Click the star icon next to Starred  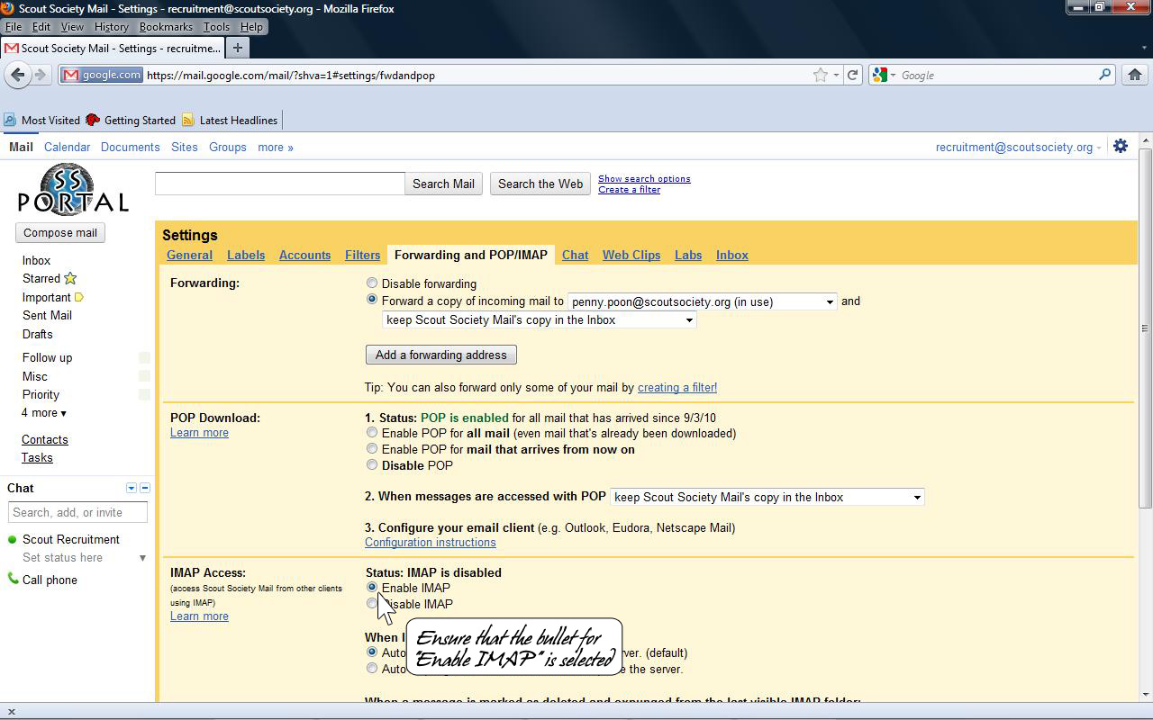pos(70,278)
